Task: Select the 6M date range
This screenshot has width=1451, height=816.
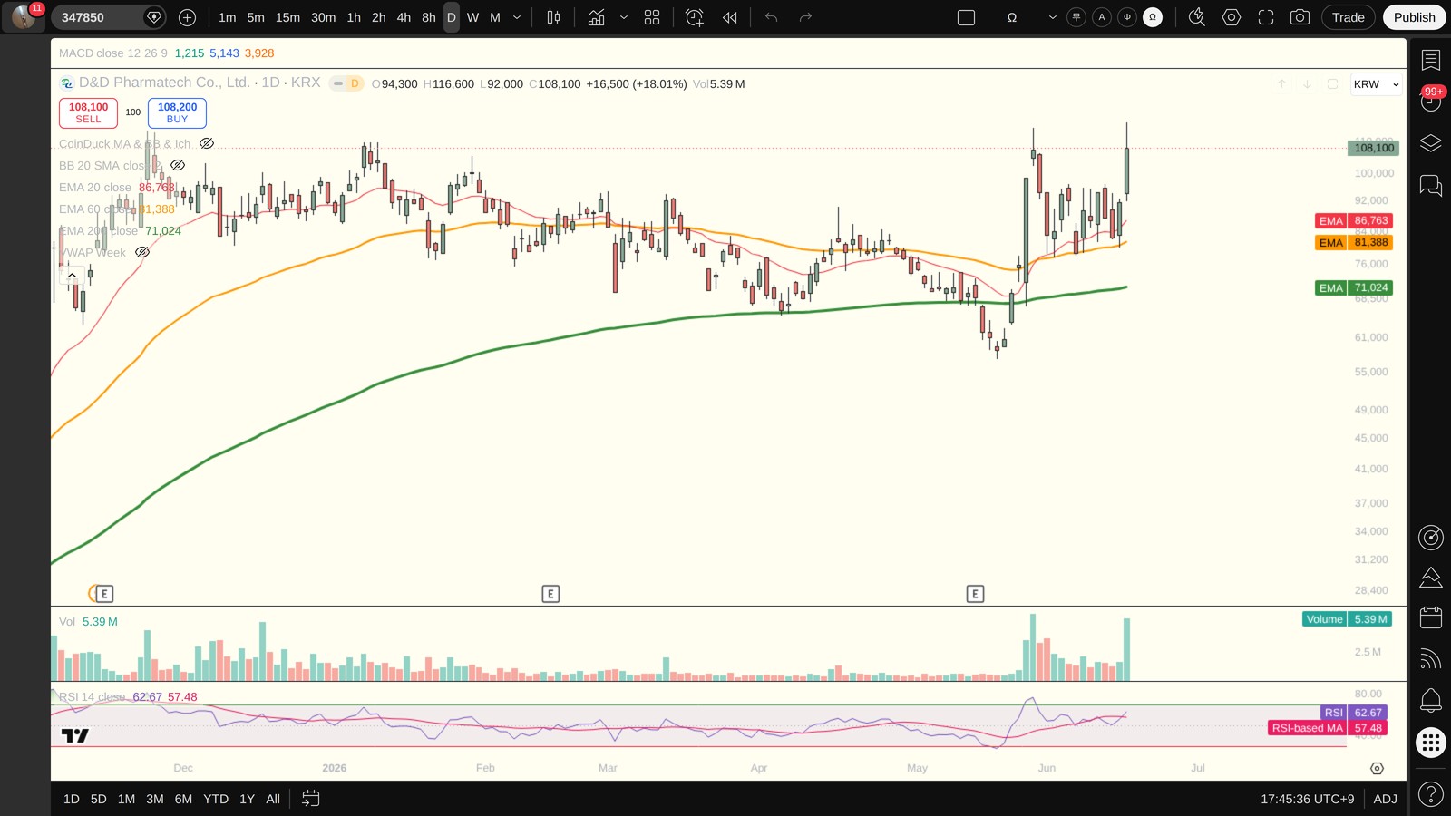Action: tap(183, 799)
